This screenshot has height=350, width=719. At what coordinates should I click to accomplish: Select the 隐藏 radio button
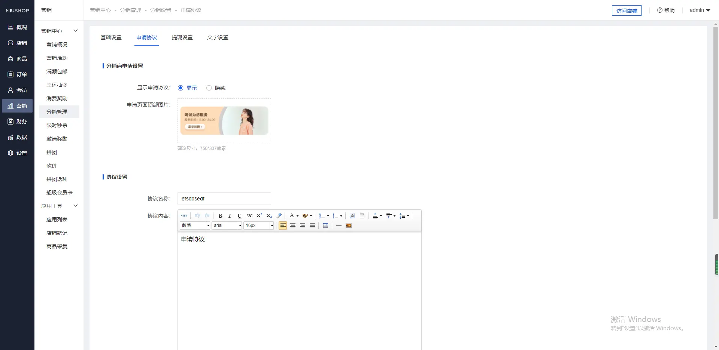pos(209,88)
